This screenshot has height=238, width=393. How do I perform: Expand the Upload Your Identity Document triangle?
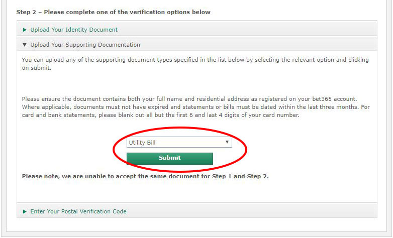(25, 30)
